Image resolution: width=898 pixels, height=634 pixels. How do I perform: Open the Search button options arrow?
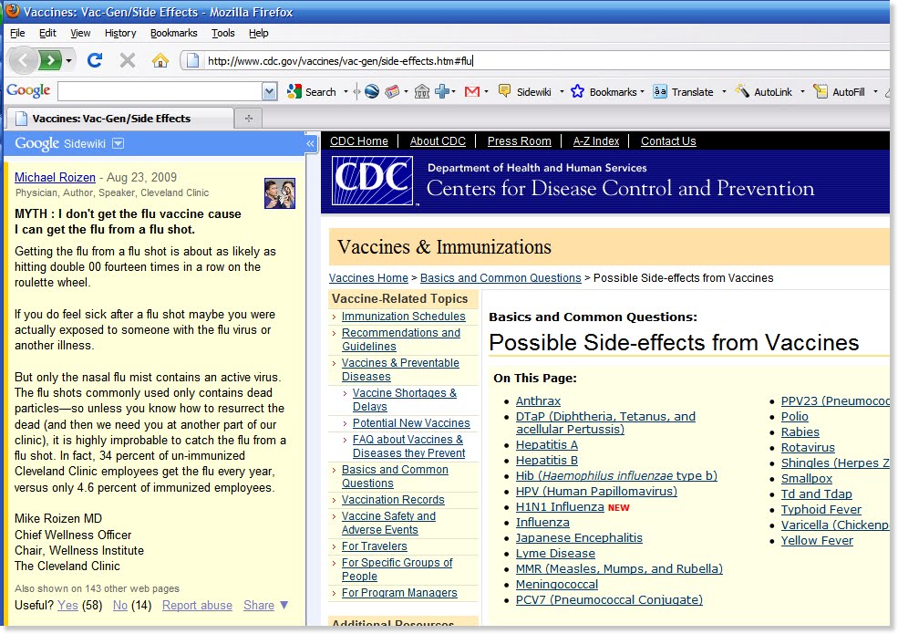[x=346, y=91]
